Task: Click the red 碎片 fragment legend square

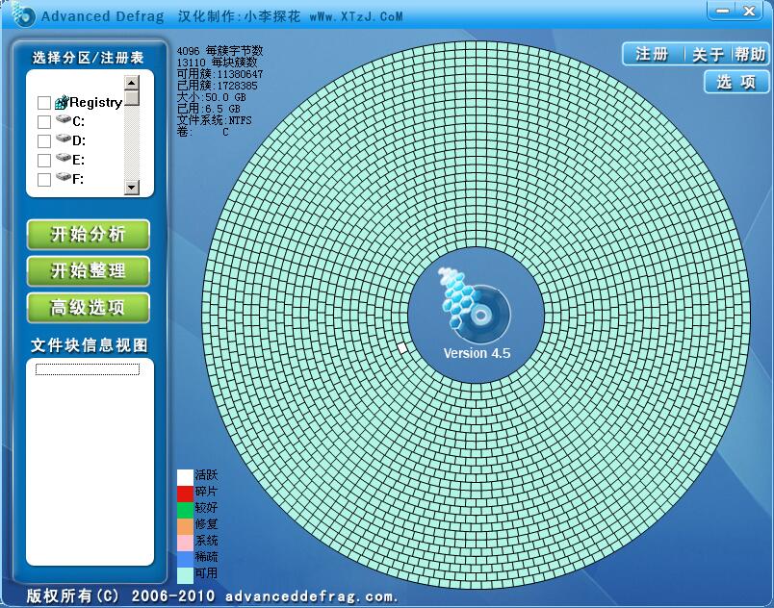Action: 184,494
